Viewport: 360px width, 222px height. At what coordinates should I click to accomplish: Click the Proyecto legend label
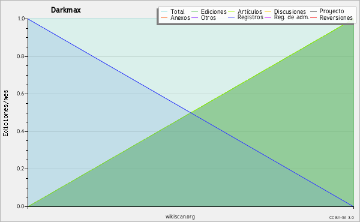click(332, 11)
